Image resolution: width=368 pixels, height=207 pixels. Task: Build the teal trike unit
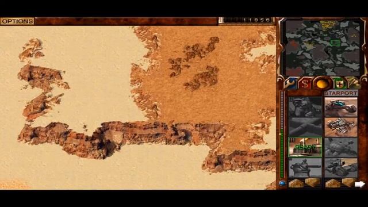[x=341, y=107]
